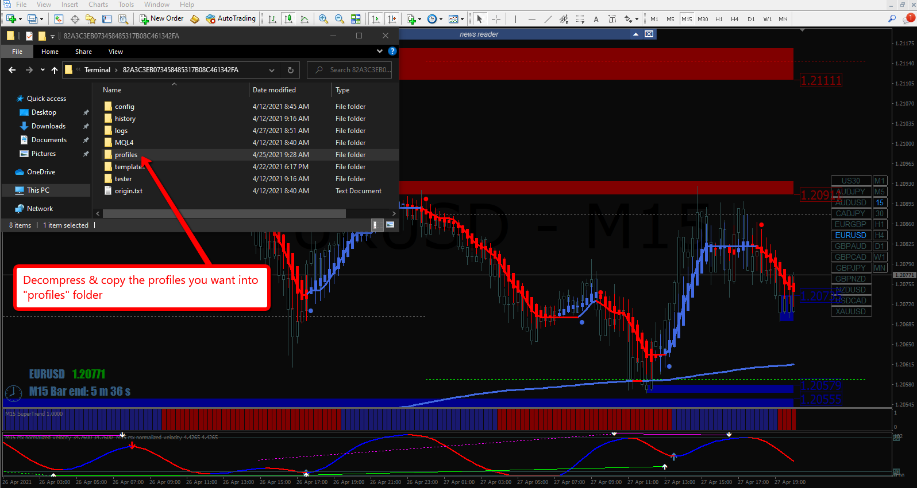Enable the chart auto scroll toggle
The image size is (917, 488).
click(376, 19)
